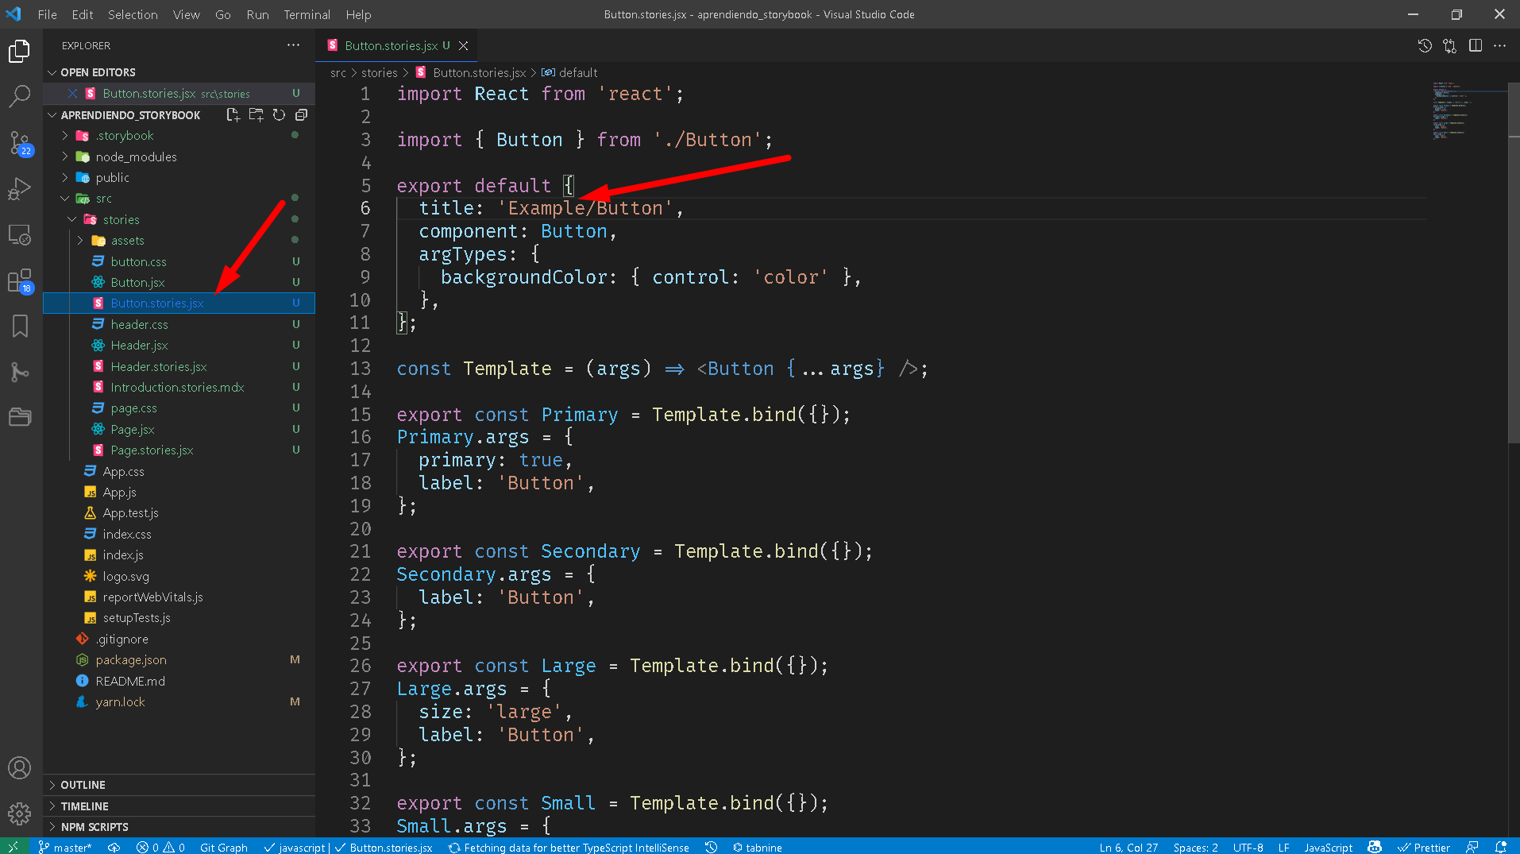Expand the node_modules folder
Screen dimensions: 1520x854
(136, 157)
